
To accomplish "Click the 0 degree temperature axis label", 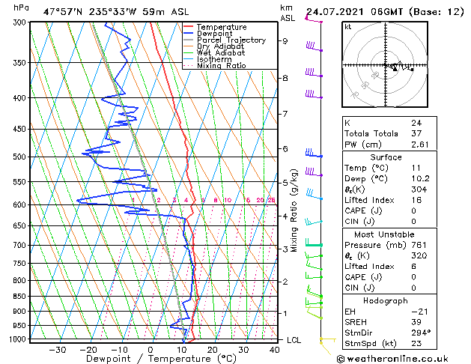I will point(151,350).
